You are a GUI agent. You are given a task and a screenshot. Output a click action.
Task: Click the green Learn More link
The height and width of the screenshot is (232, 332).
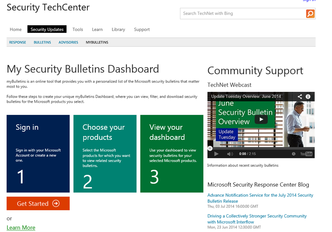[x=21, y=227]
